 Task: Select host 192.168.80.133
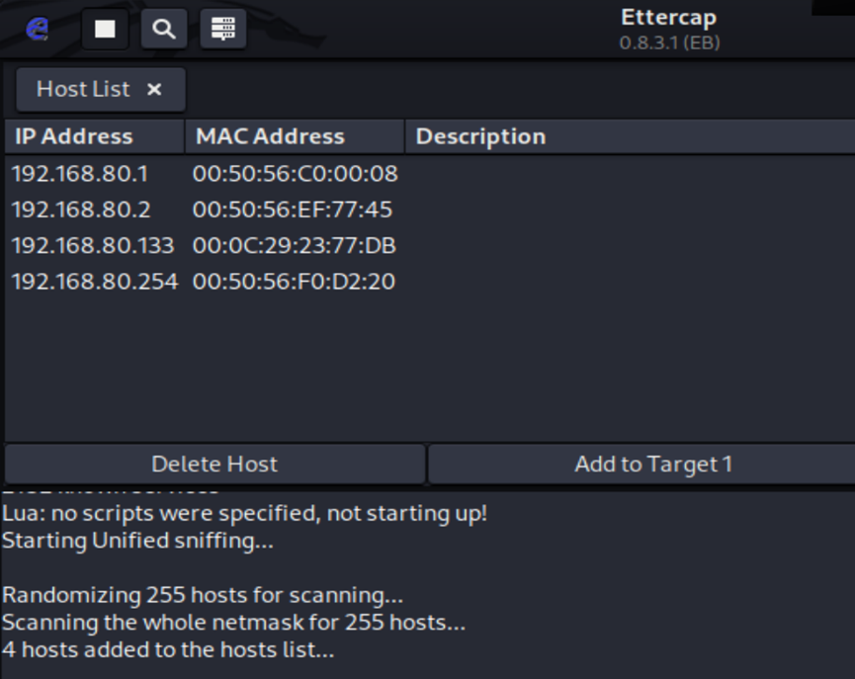coord(92,245)
